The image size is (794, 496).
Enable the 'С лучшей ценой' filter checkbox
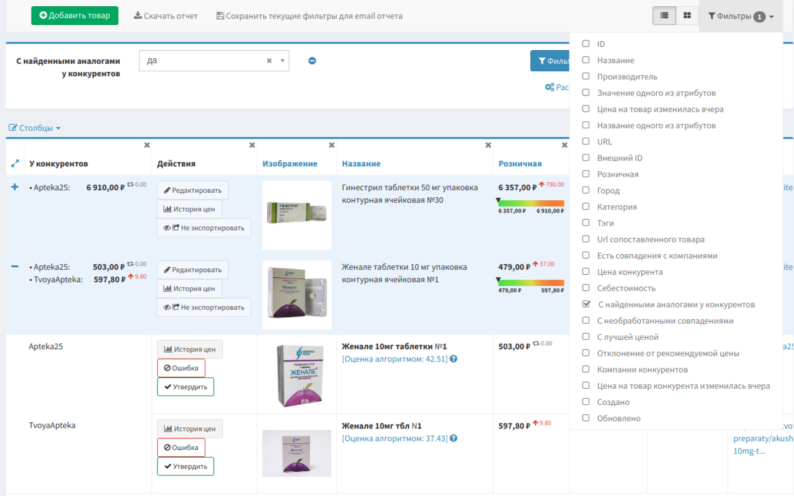click(586, 337)
